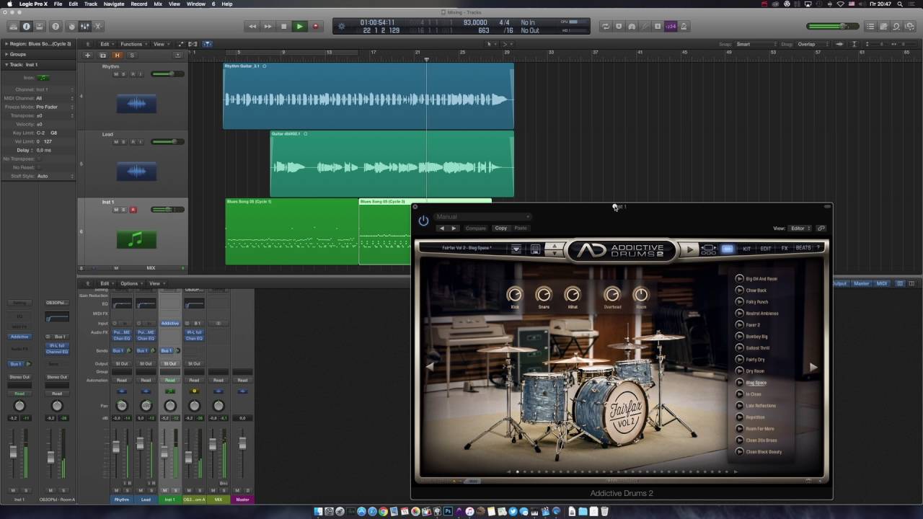Start playback with the green Play button
Screen dimensions: 923x519
[299, 27]
